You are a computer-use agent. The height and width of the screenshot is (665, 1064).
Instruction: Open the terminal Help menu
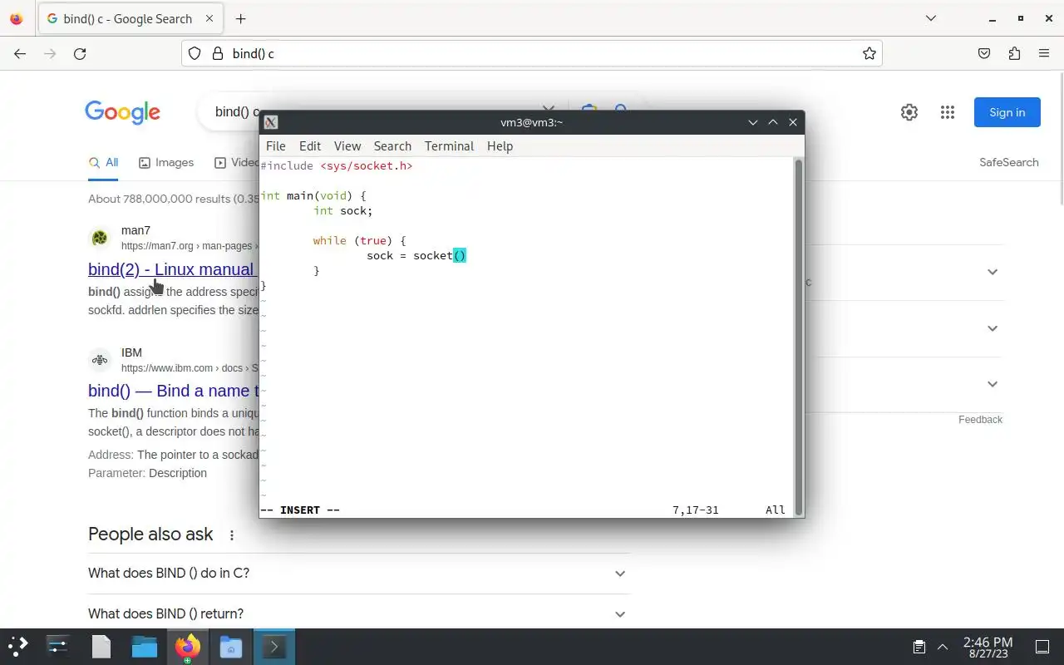(x=500, y=146)
